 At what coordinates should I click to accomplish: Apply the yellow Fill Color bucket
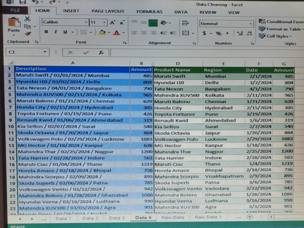102,33
